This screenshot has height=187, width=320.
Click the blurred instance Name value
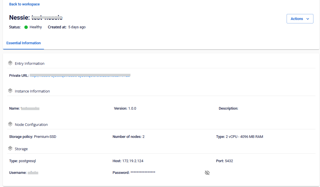point(30,108)
